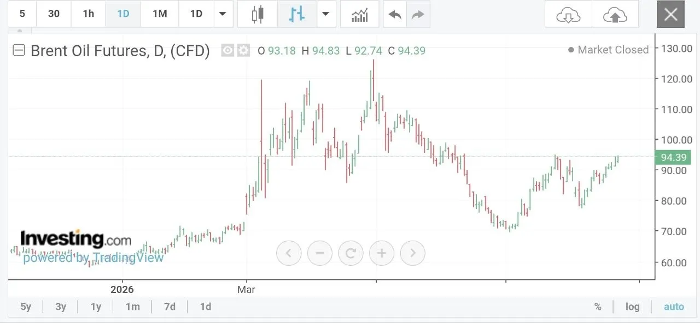The image size is (700, 323).
Task: Click the 130.00 price axis label
Action: pyautogui.click(x=676, y=48)
